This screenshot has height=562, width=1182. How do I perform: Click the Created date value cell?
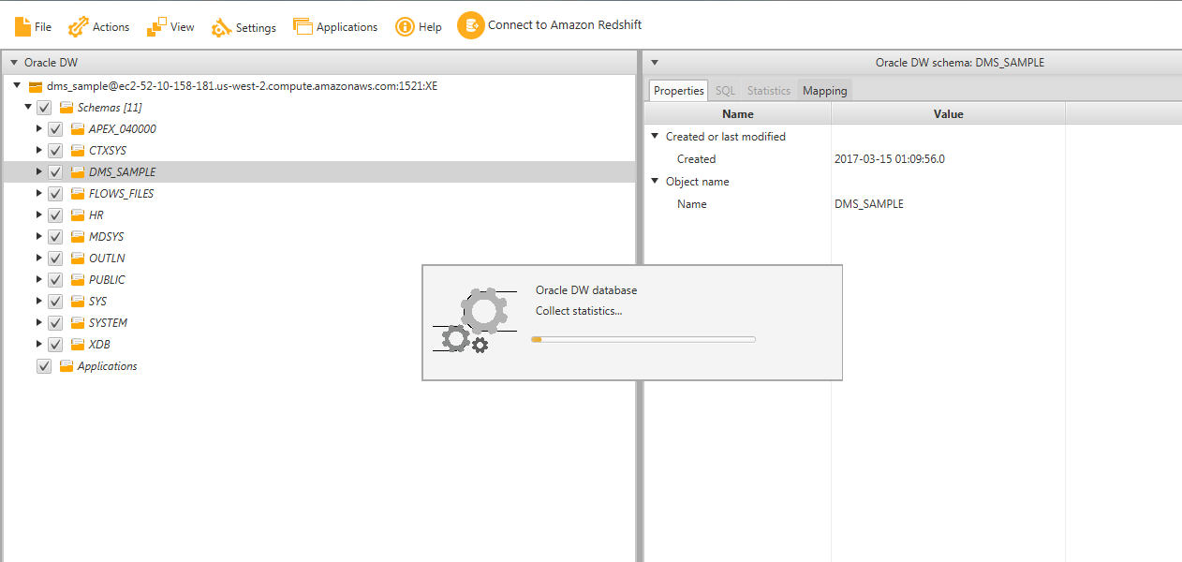pos(948,159)
